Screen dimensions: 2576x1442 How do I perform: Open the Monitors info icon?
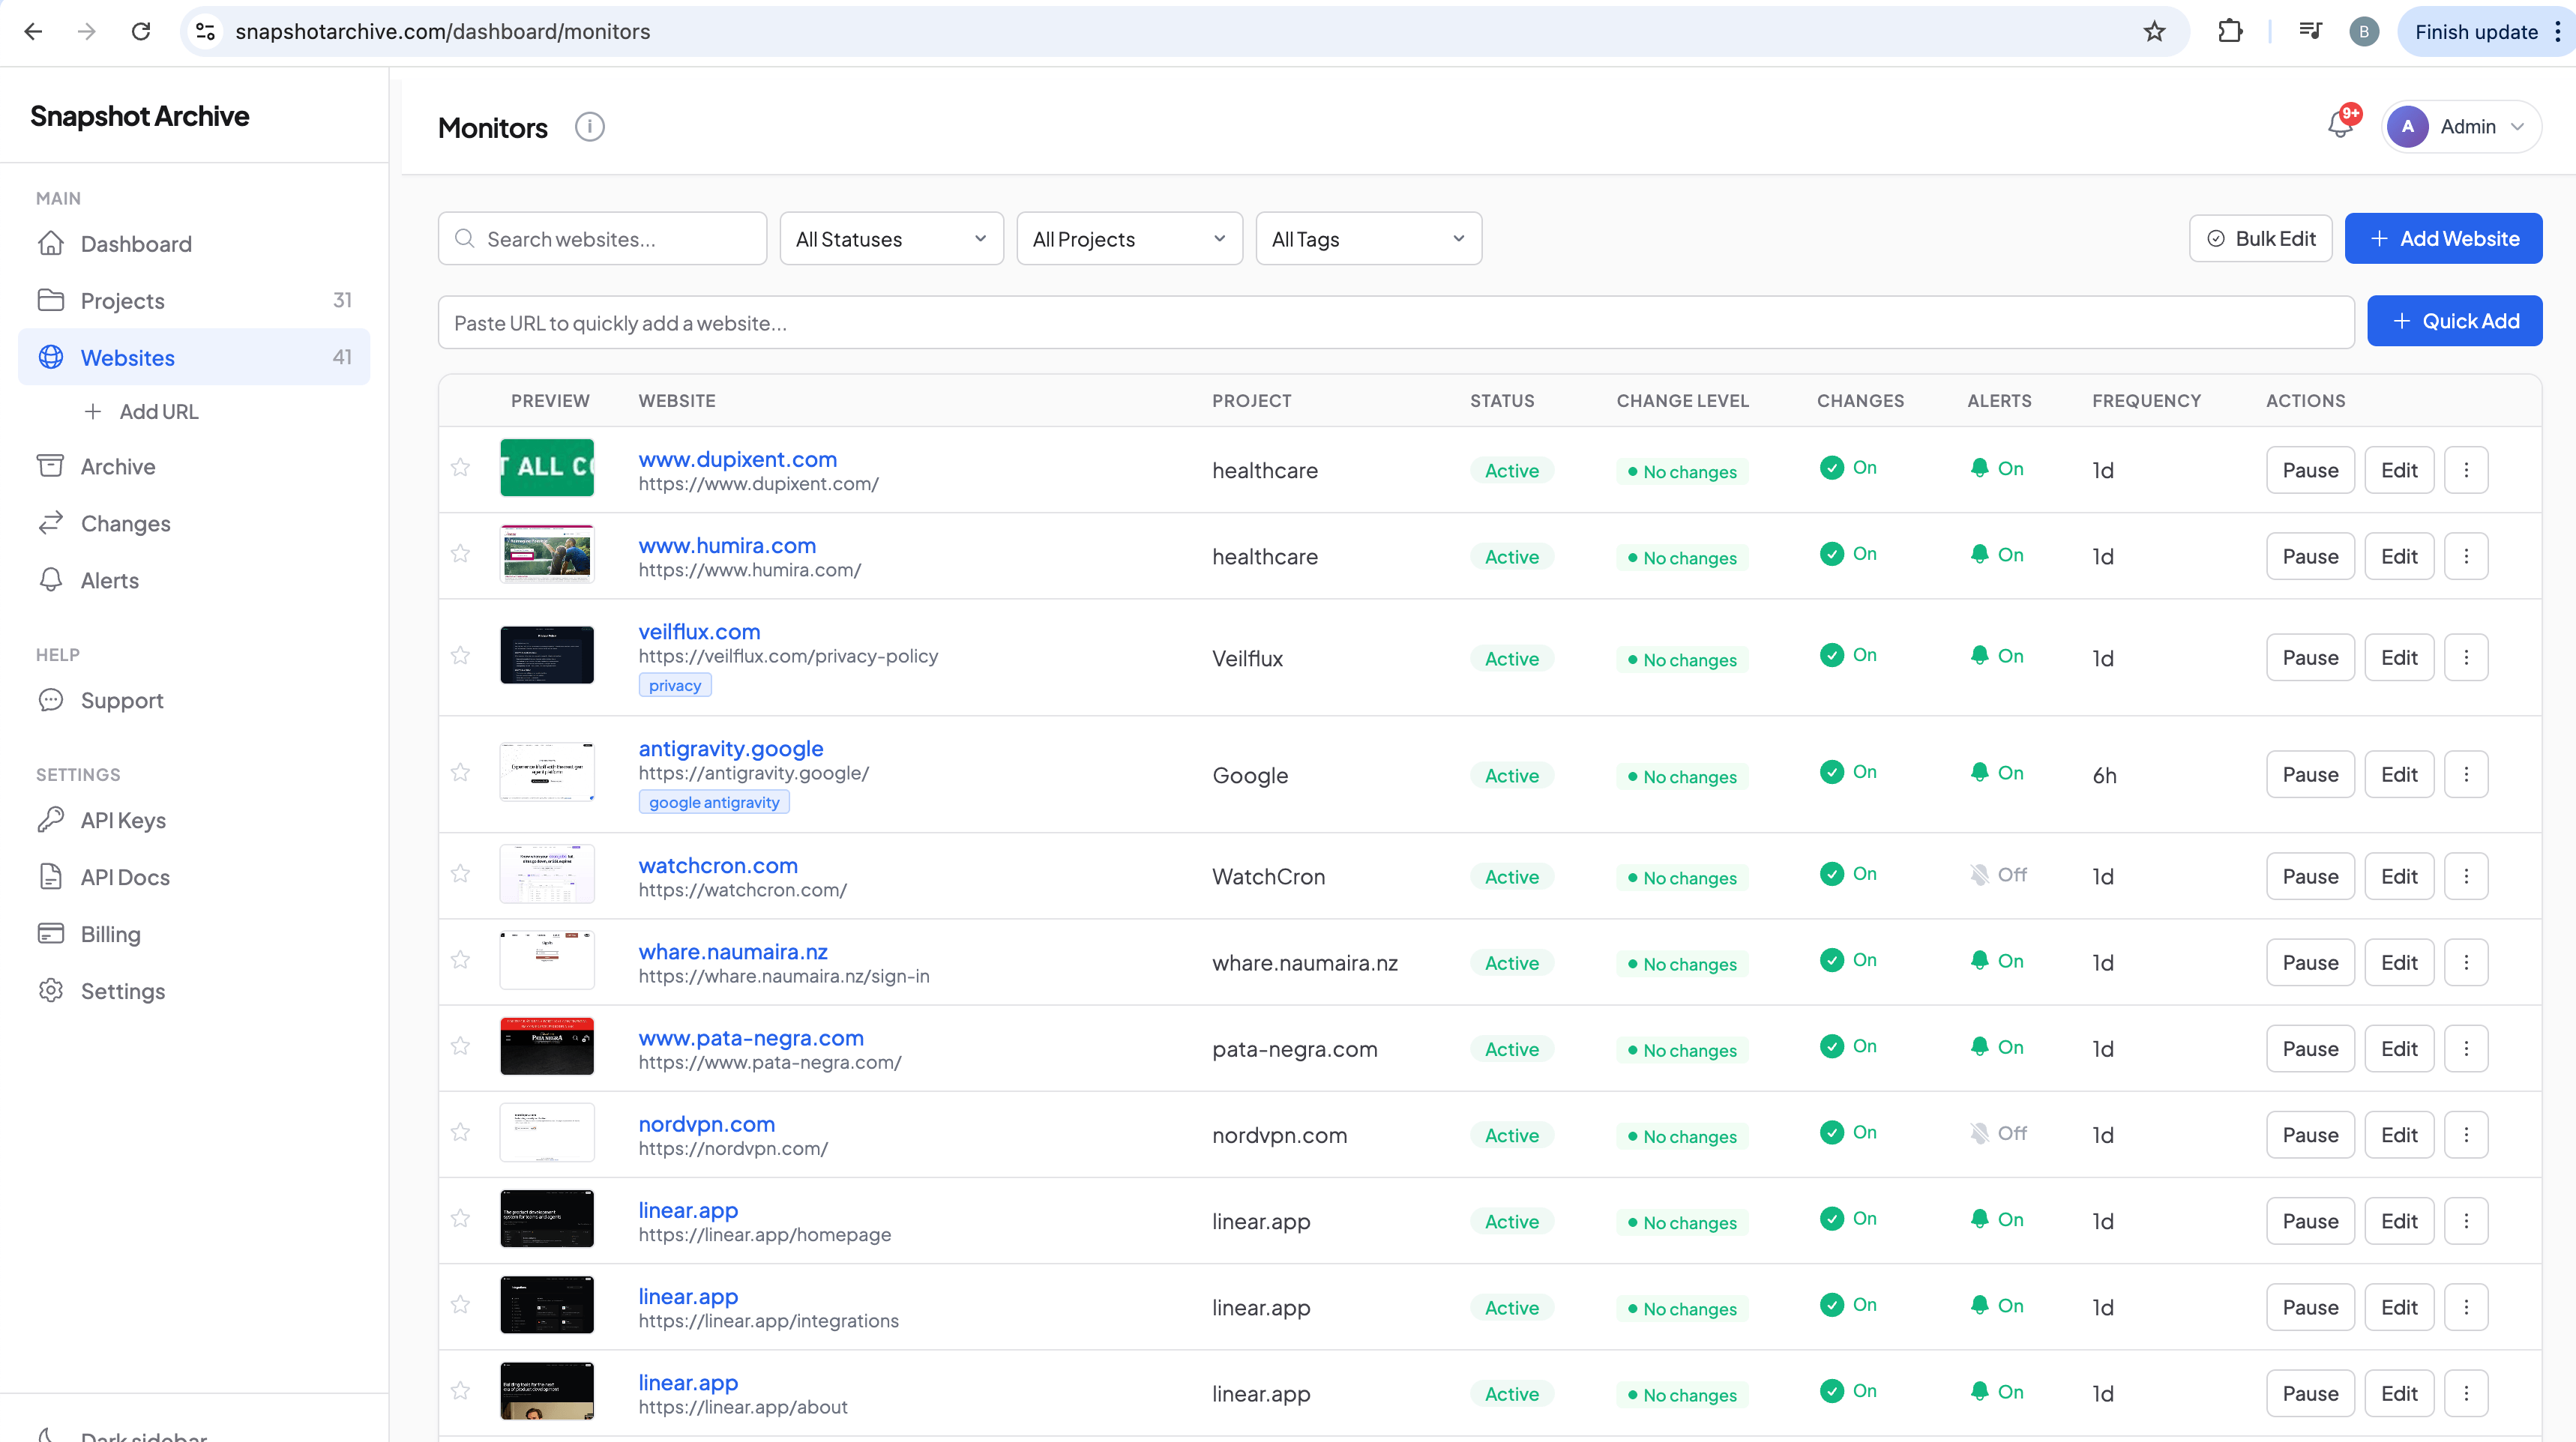(589, 127)
